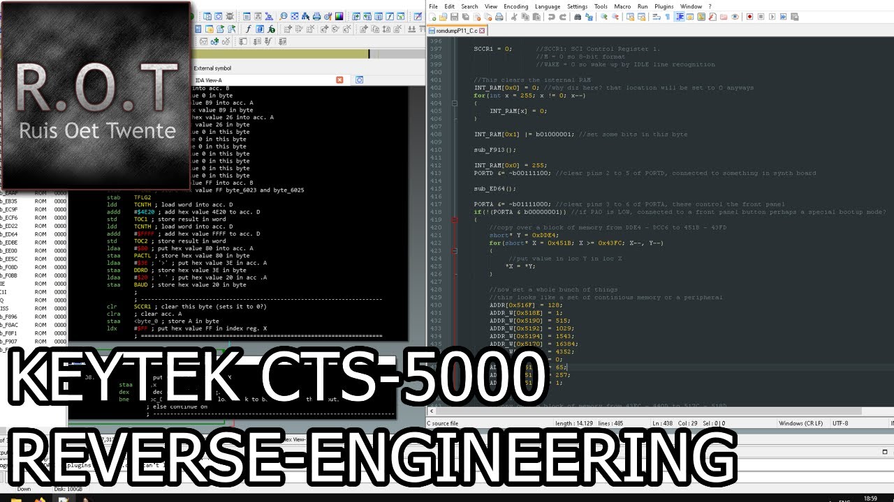Click debugger bug icon in IDA toolbar
This screenshot has width=894, height=502.
[x=230, y=16]
